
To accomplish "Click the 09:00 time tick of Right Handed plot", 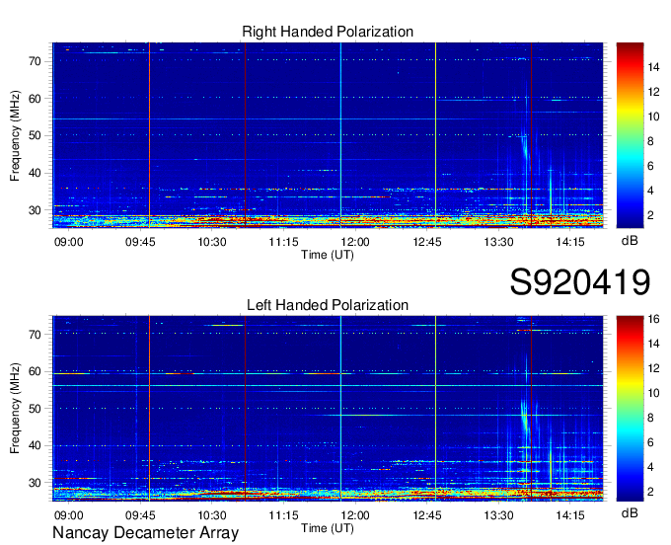I will click(68, 242).
